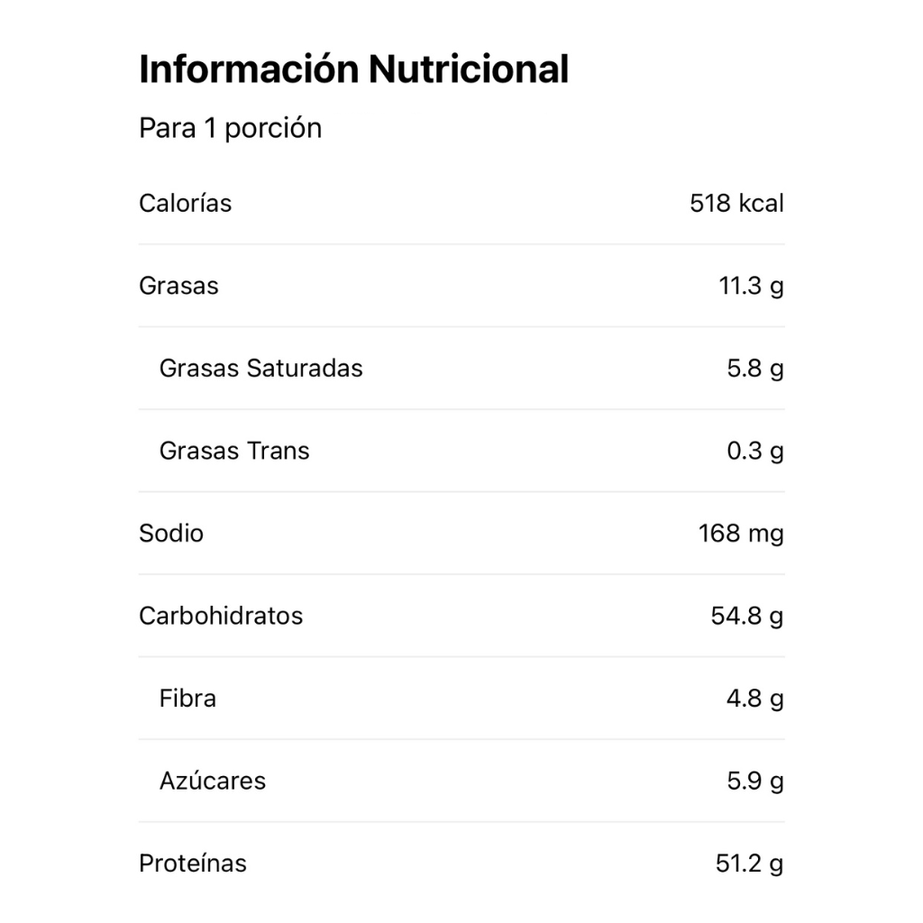Select the 0.3 g trans fat value

pos(755,451)
